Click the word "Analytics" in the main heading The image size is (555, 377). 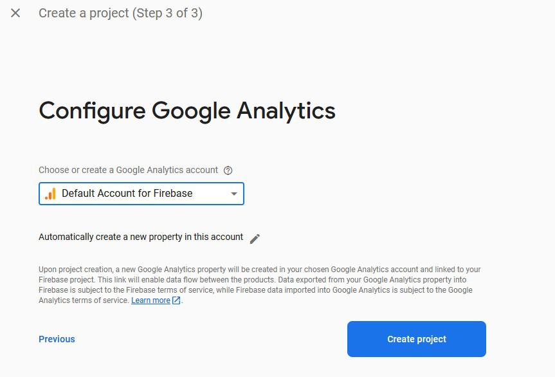point(286,111)
